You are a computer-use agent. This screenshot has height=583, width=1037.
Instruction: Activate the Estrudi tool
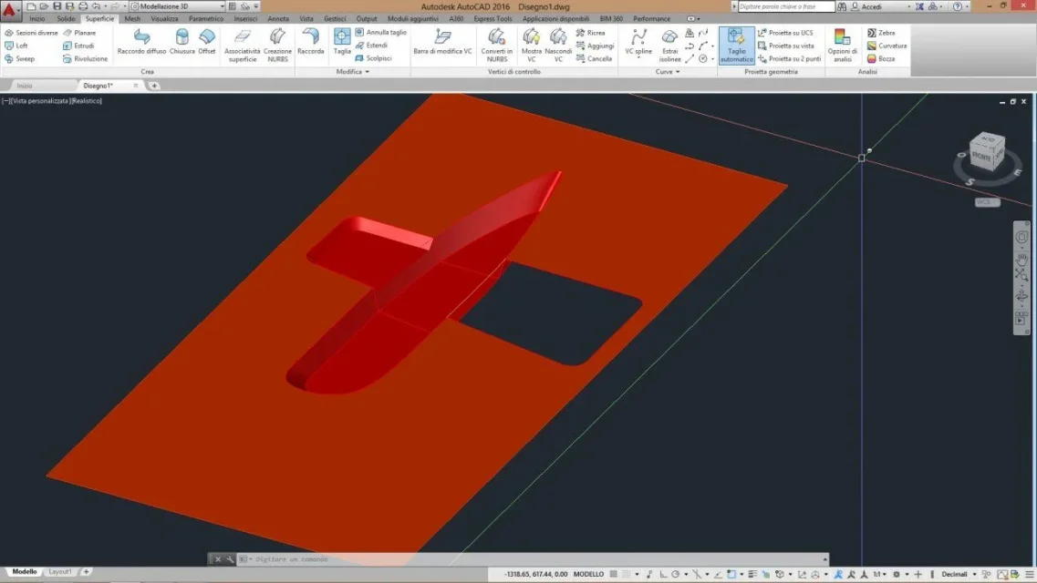78,46
